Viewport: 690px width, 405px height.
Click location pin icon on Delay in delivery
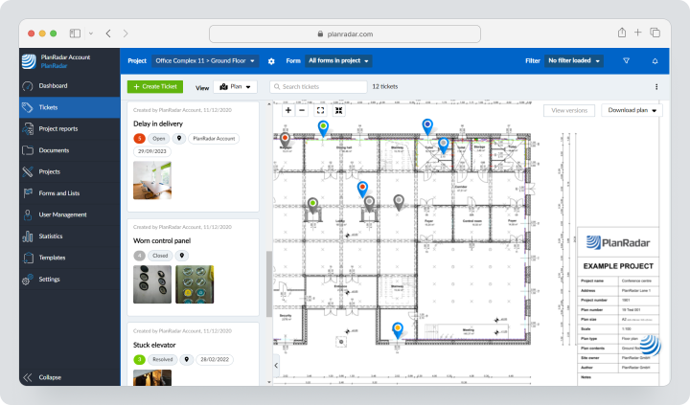179,139
